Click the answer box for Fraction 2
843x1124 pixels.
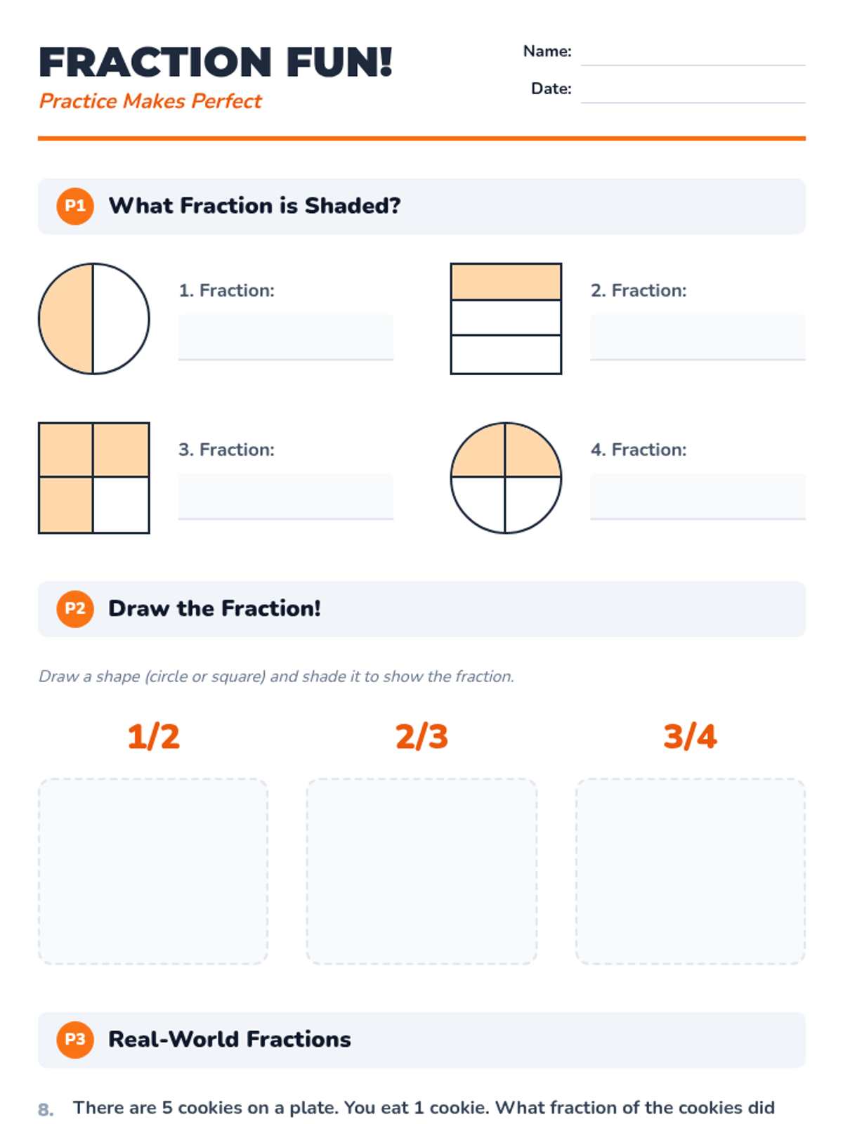coord(697,337)
